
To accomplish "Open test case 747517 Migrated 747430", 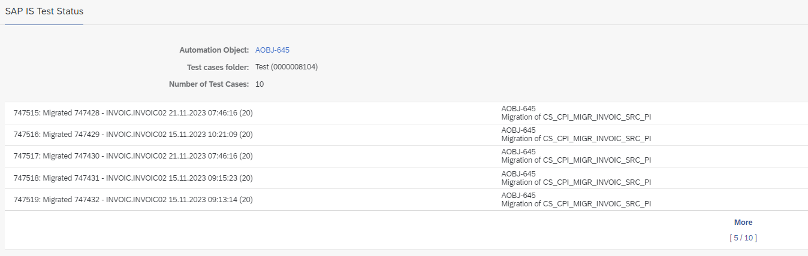I will [x=132, y=156].
